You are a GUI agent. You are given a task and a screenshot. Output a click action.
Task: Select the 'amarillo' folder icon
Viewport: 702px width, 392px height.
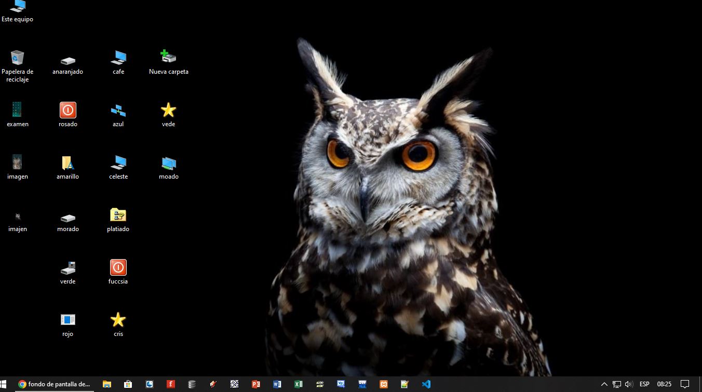point(67,163)
